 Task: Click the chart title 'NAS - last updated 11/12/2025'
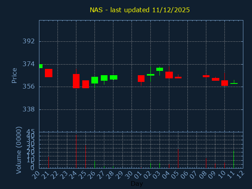(x=140, y=10)
